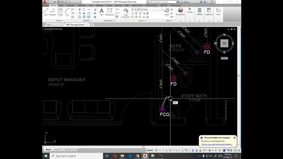Toggle object snap in status bar
This screenshot has width=283, height=159.
(x=186, y=150)
